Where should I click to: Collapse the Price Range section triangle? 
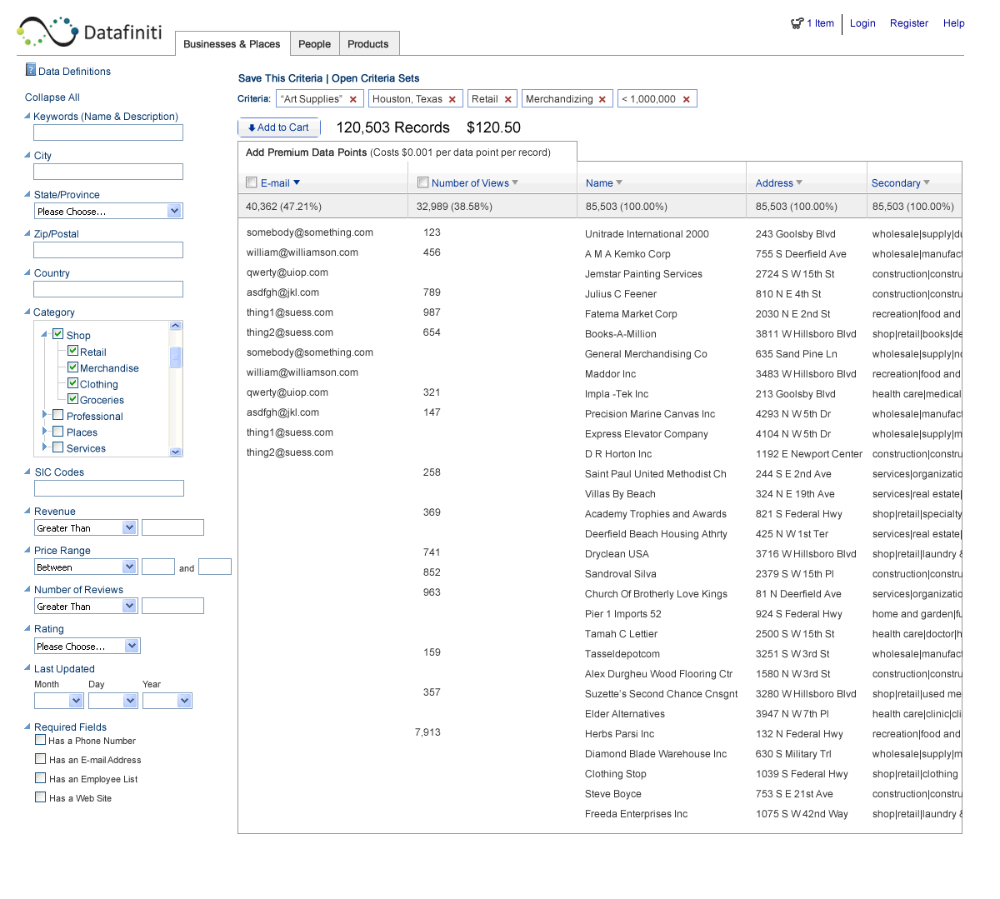click(27, 550)
